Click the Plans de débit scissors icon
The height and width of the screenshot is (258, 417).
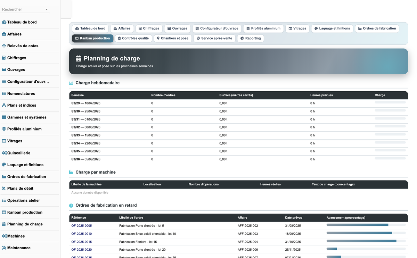pyautogui.click(x=4, y=189)
